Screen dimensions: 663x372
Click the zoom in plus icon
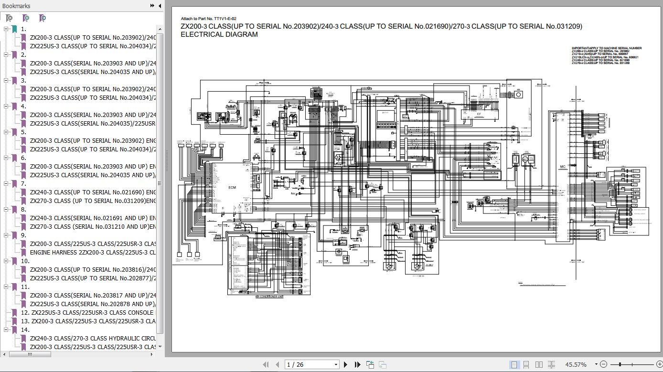point(660,365)
